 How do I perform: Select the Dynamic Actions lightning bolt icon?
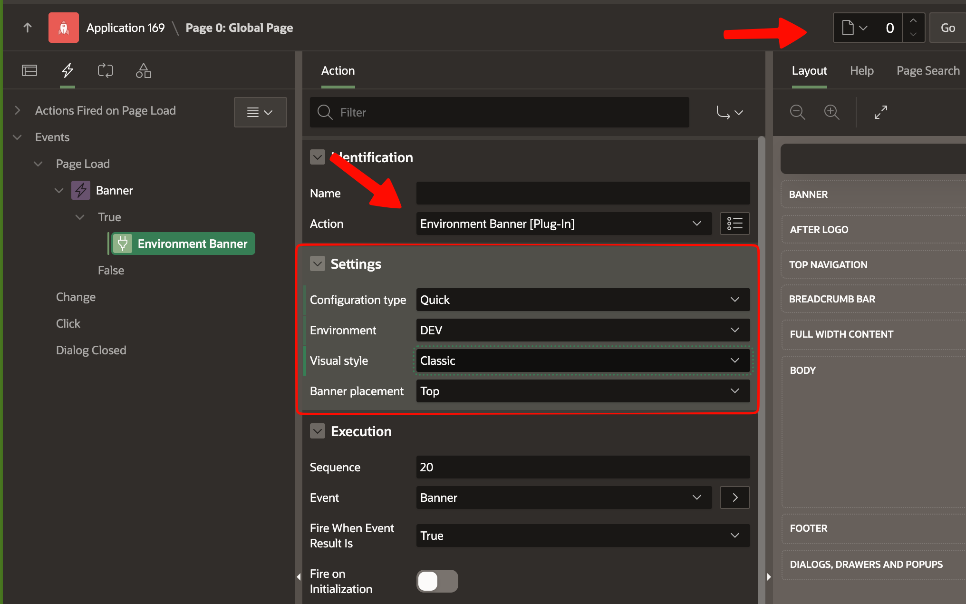click(67, 70)
